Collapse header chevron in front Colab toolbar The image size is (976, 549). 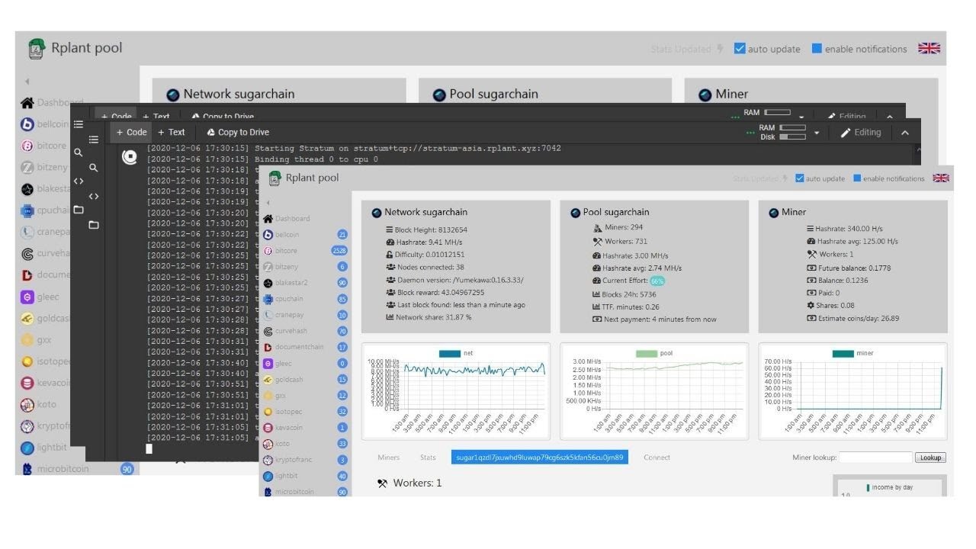pos(905,133)
